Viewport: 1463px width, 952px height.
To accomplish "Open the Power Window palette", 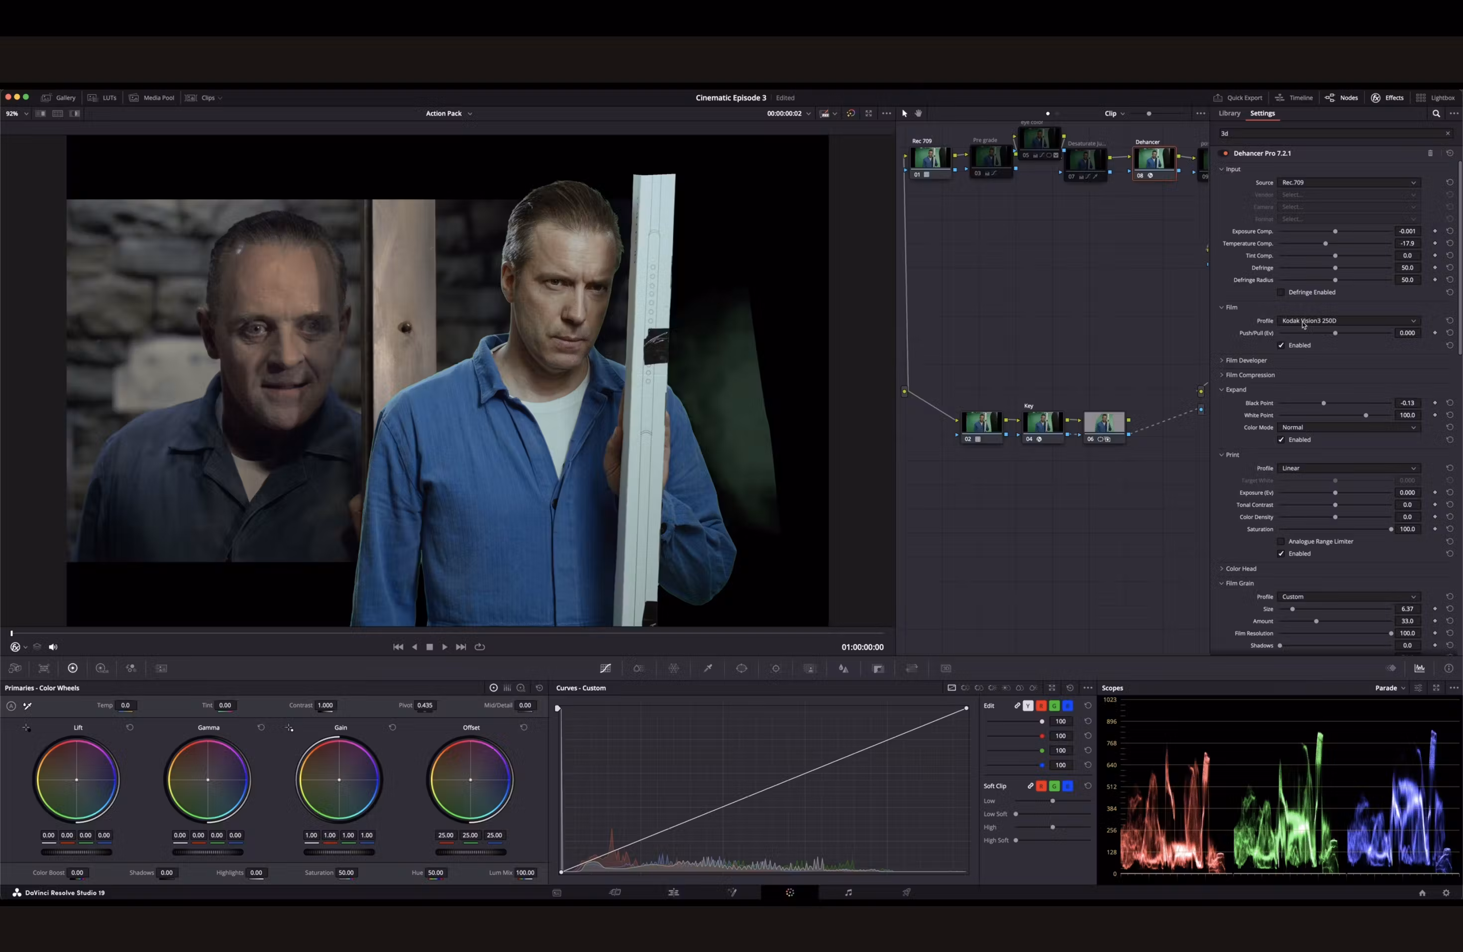I will (x=742, y=669).
